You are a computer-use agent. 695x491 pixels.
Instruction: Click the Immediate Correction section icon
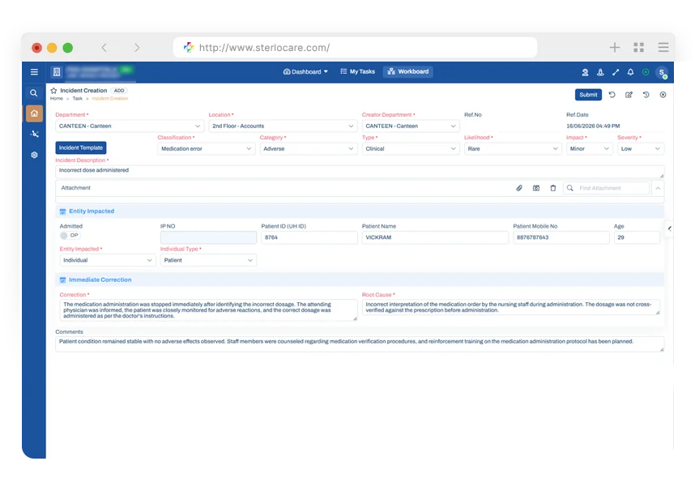[x=62, y=280]
